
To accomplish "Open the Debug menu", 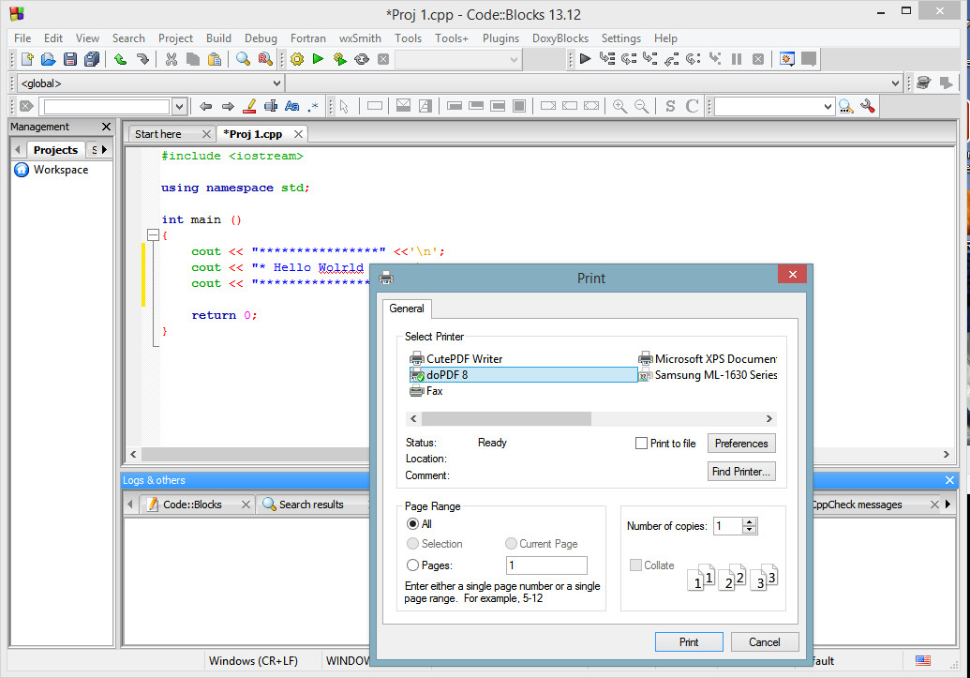I will [x=261, y=38].
